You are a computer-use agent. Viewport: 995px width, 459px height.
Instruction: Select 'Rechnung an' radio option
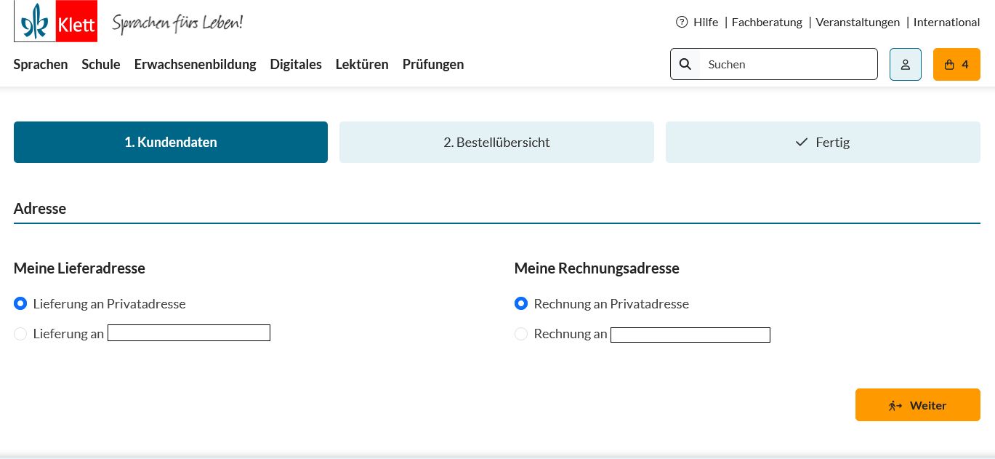point(521,333)
